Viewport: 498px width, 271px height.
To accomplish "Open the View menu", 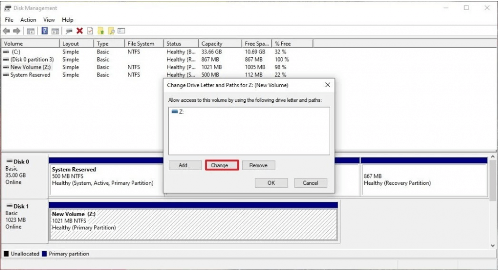I will [49, 19].
